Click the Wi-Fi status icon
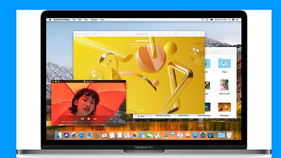 [202, 20]
